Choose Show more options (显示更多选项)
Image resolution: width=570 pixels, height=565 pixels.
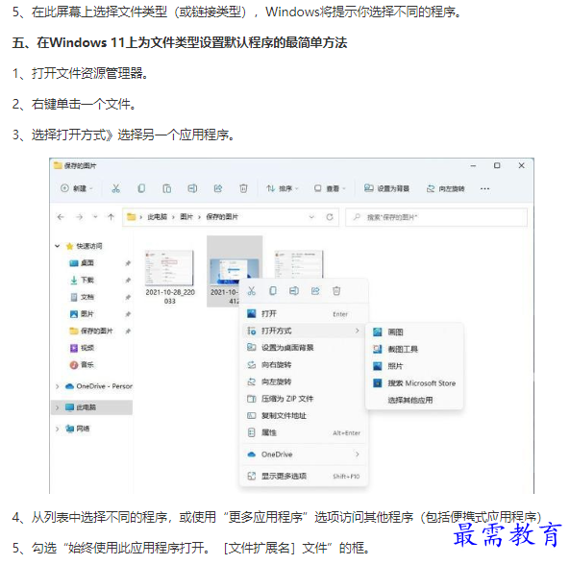[304, 476]
